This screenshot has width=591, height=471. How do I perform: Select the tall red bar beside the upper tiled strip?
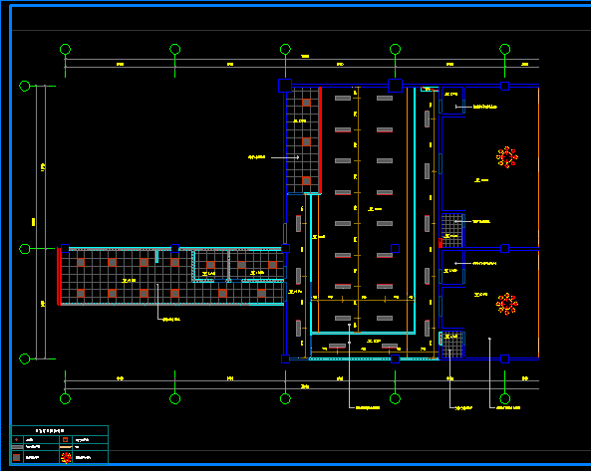[320, 140]
